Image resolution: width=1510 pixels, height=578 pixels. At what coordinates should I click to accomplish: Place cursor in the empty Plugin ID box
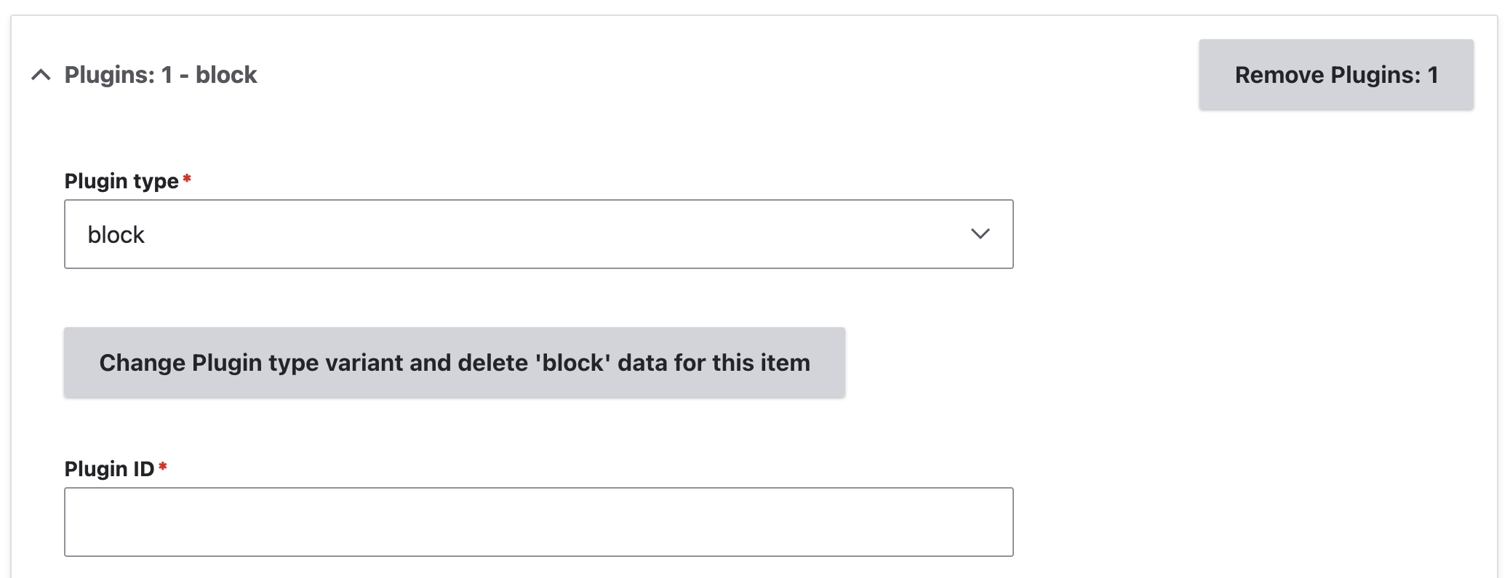(x=538, y=522)
